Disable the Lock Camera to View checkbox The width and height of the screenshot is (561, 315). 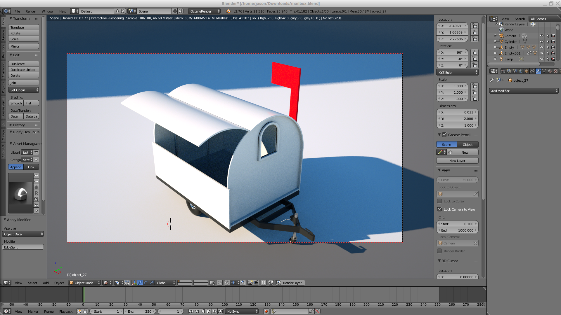pyautogui.click(x=439, y=209)
